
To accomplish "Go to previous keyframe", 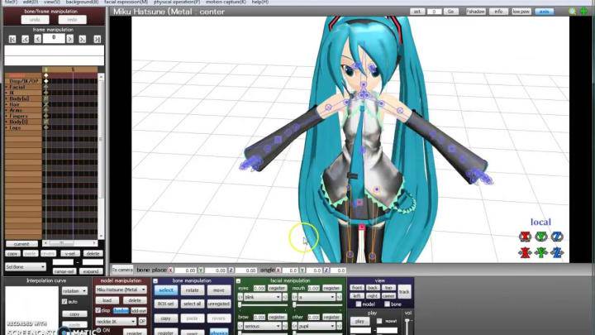I will pyautogui.click(x=26, y=39).
